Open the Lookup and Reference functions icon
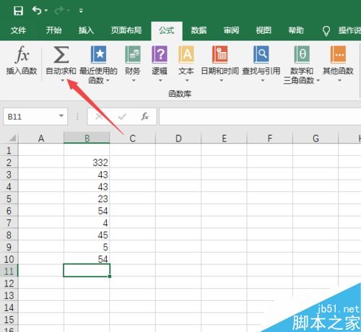Screen dimensions: 361x332 (261, 54)
